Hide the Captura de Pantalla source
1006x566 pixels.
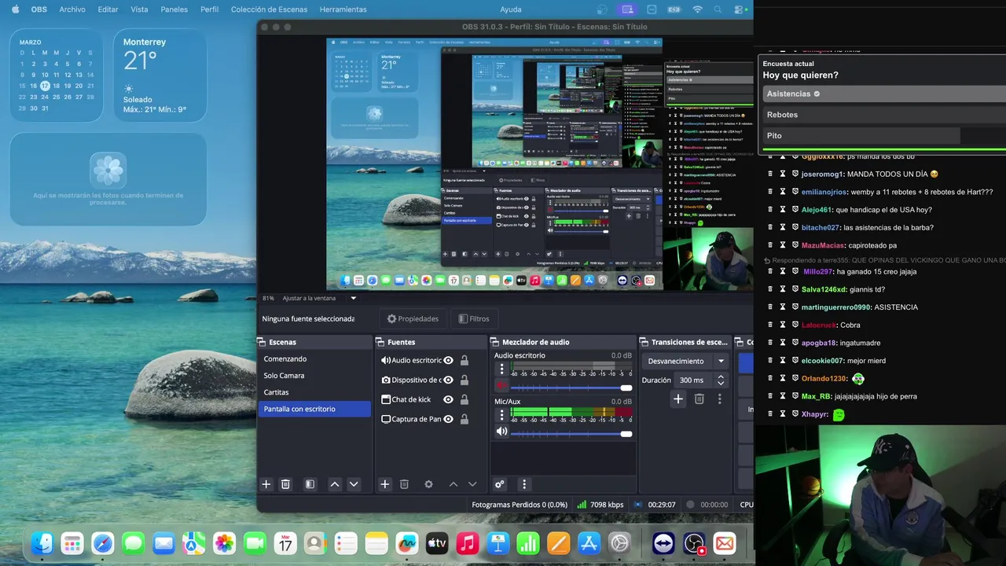click(448, 419)
